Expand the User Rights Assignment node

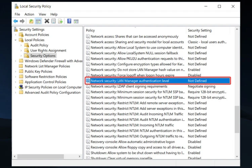click(21, 51)
